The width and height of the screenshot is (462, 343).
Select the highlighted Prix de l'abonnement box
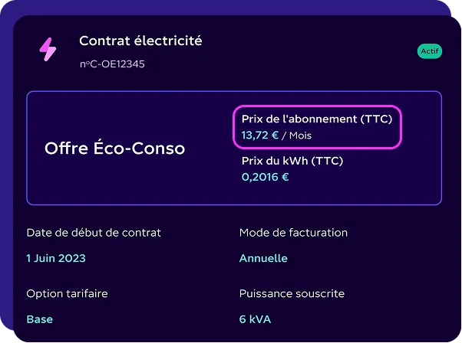pyautogui.click(x=317, y=127)
